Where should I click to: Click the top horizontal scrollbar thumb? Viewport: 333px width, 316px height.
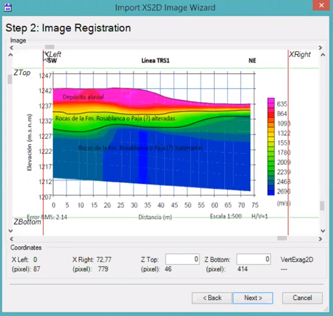tap(49, 47)
